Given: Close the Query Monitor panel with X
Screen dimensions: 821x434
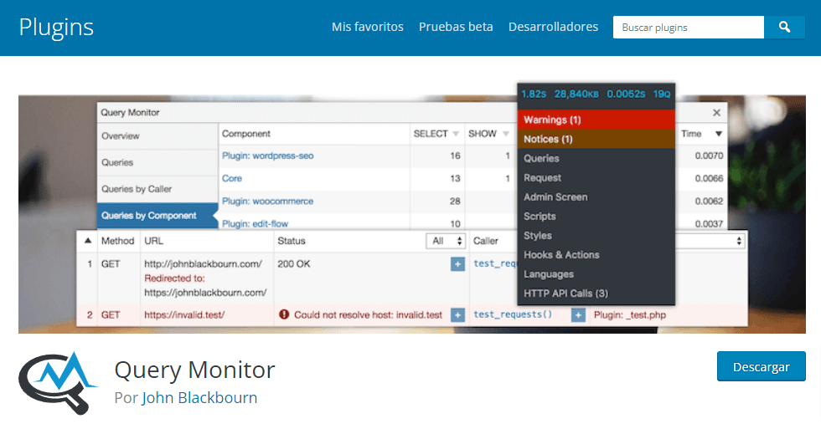Looking at the screenshot, I should (x=716, y=112).
